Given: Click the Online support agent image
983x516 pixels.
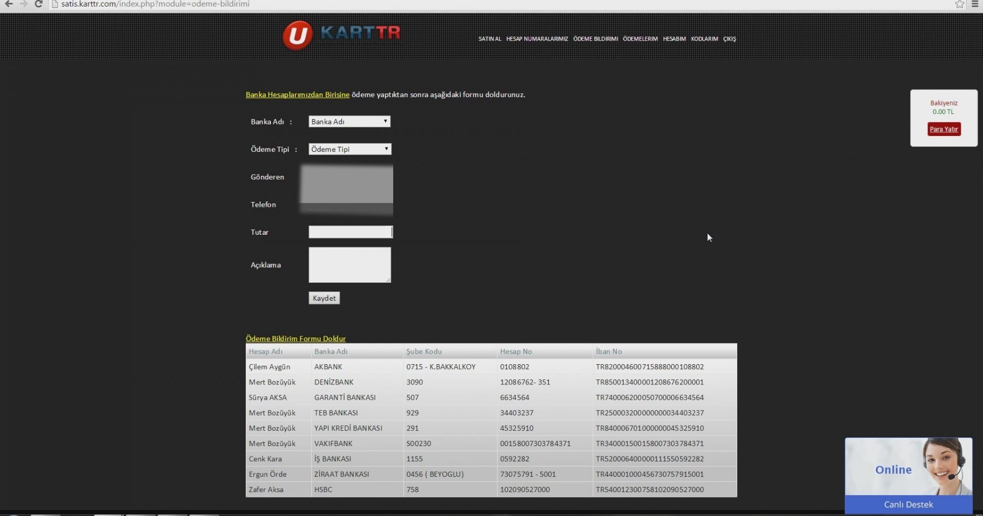Looking at the screenshot, I should click(909, 466).
